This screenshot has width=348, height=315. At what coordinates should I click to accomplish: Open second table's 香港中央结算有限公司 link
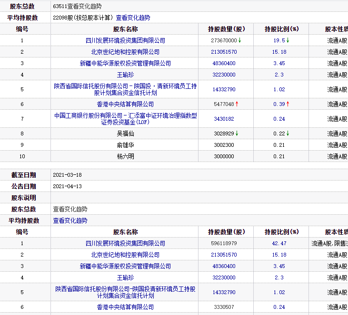point(125,307)
